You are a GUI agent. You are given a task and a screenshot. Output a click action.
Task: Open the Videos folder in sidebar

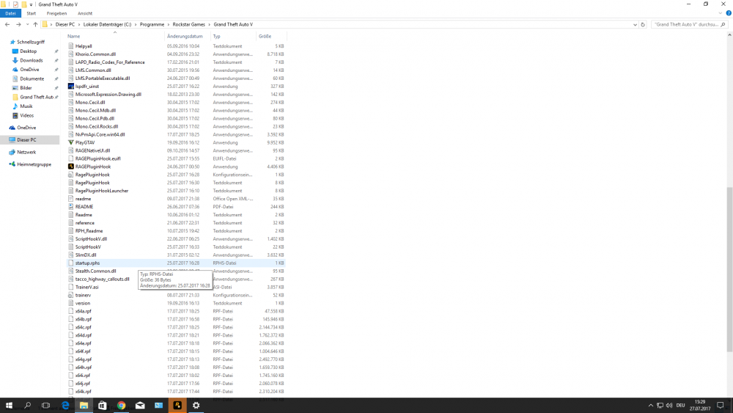(26, 115)
